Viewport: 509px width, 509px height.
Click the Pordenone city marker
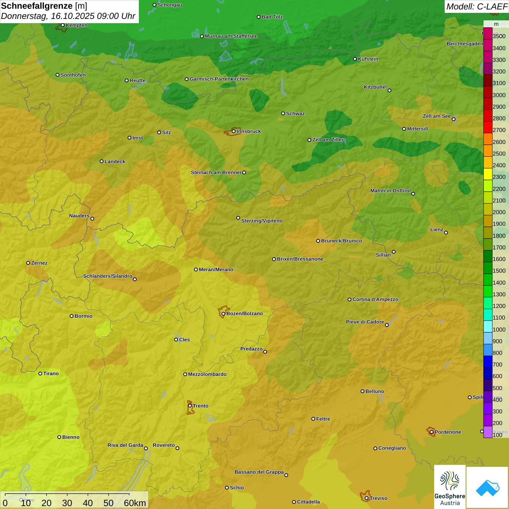tap(432, 432)
